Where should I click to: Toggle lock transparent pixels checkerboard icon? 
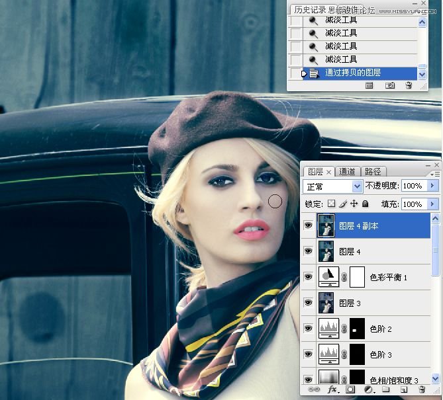pos(332,204)
